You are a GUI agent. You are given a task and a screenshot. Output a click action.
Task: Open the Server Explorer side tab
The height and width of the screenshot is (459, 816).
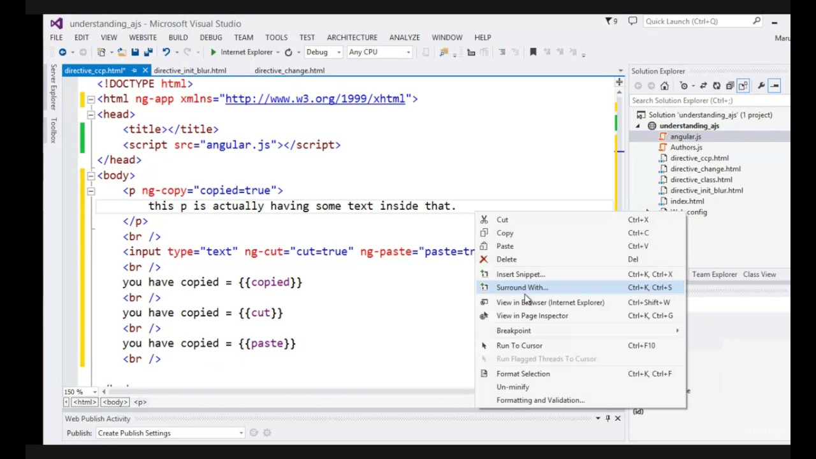(54, 87)
